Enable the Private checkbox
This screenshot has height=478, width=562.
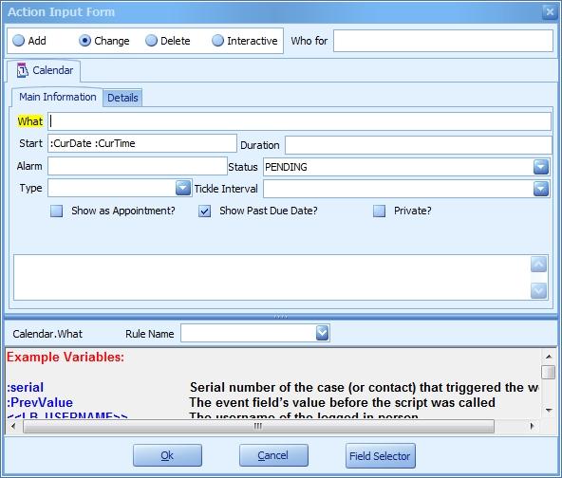[x=379, y=211]
